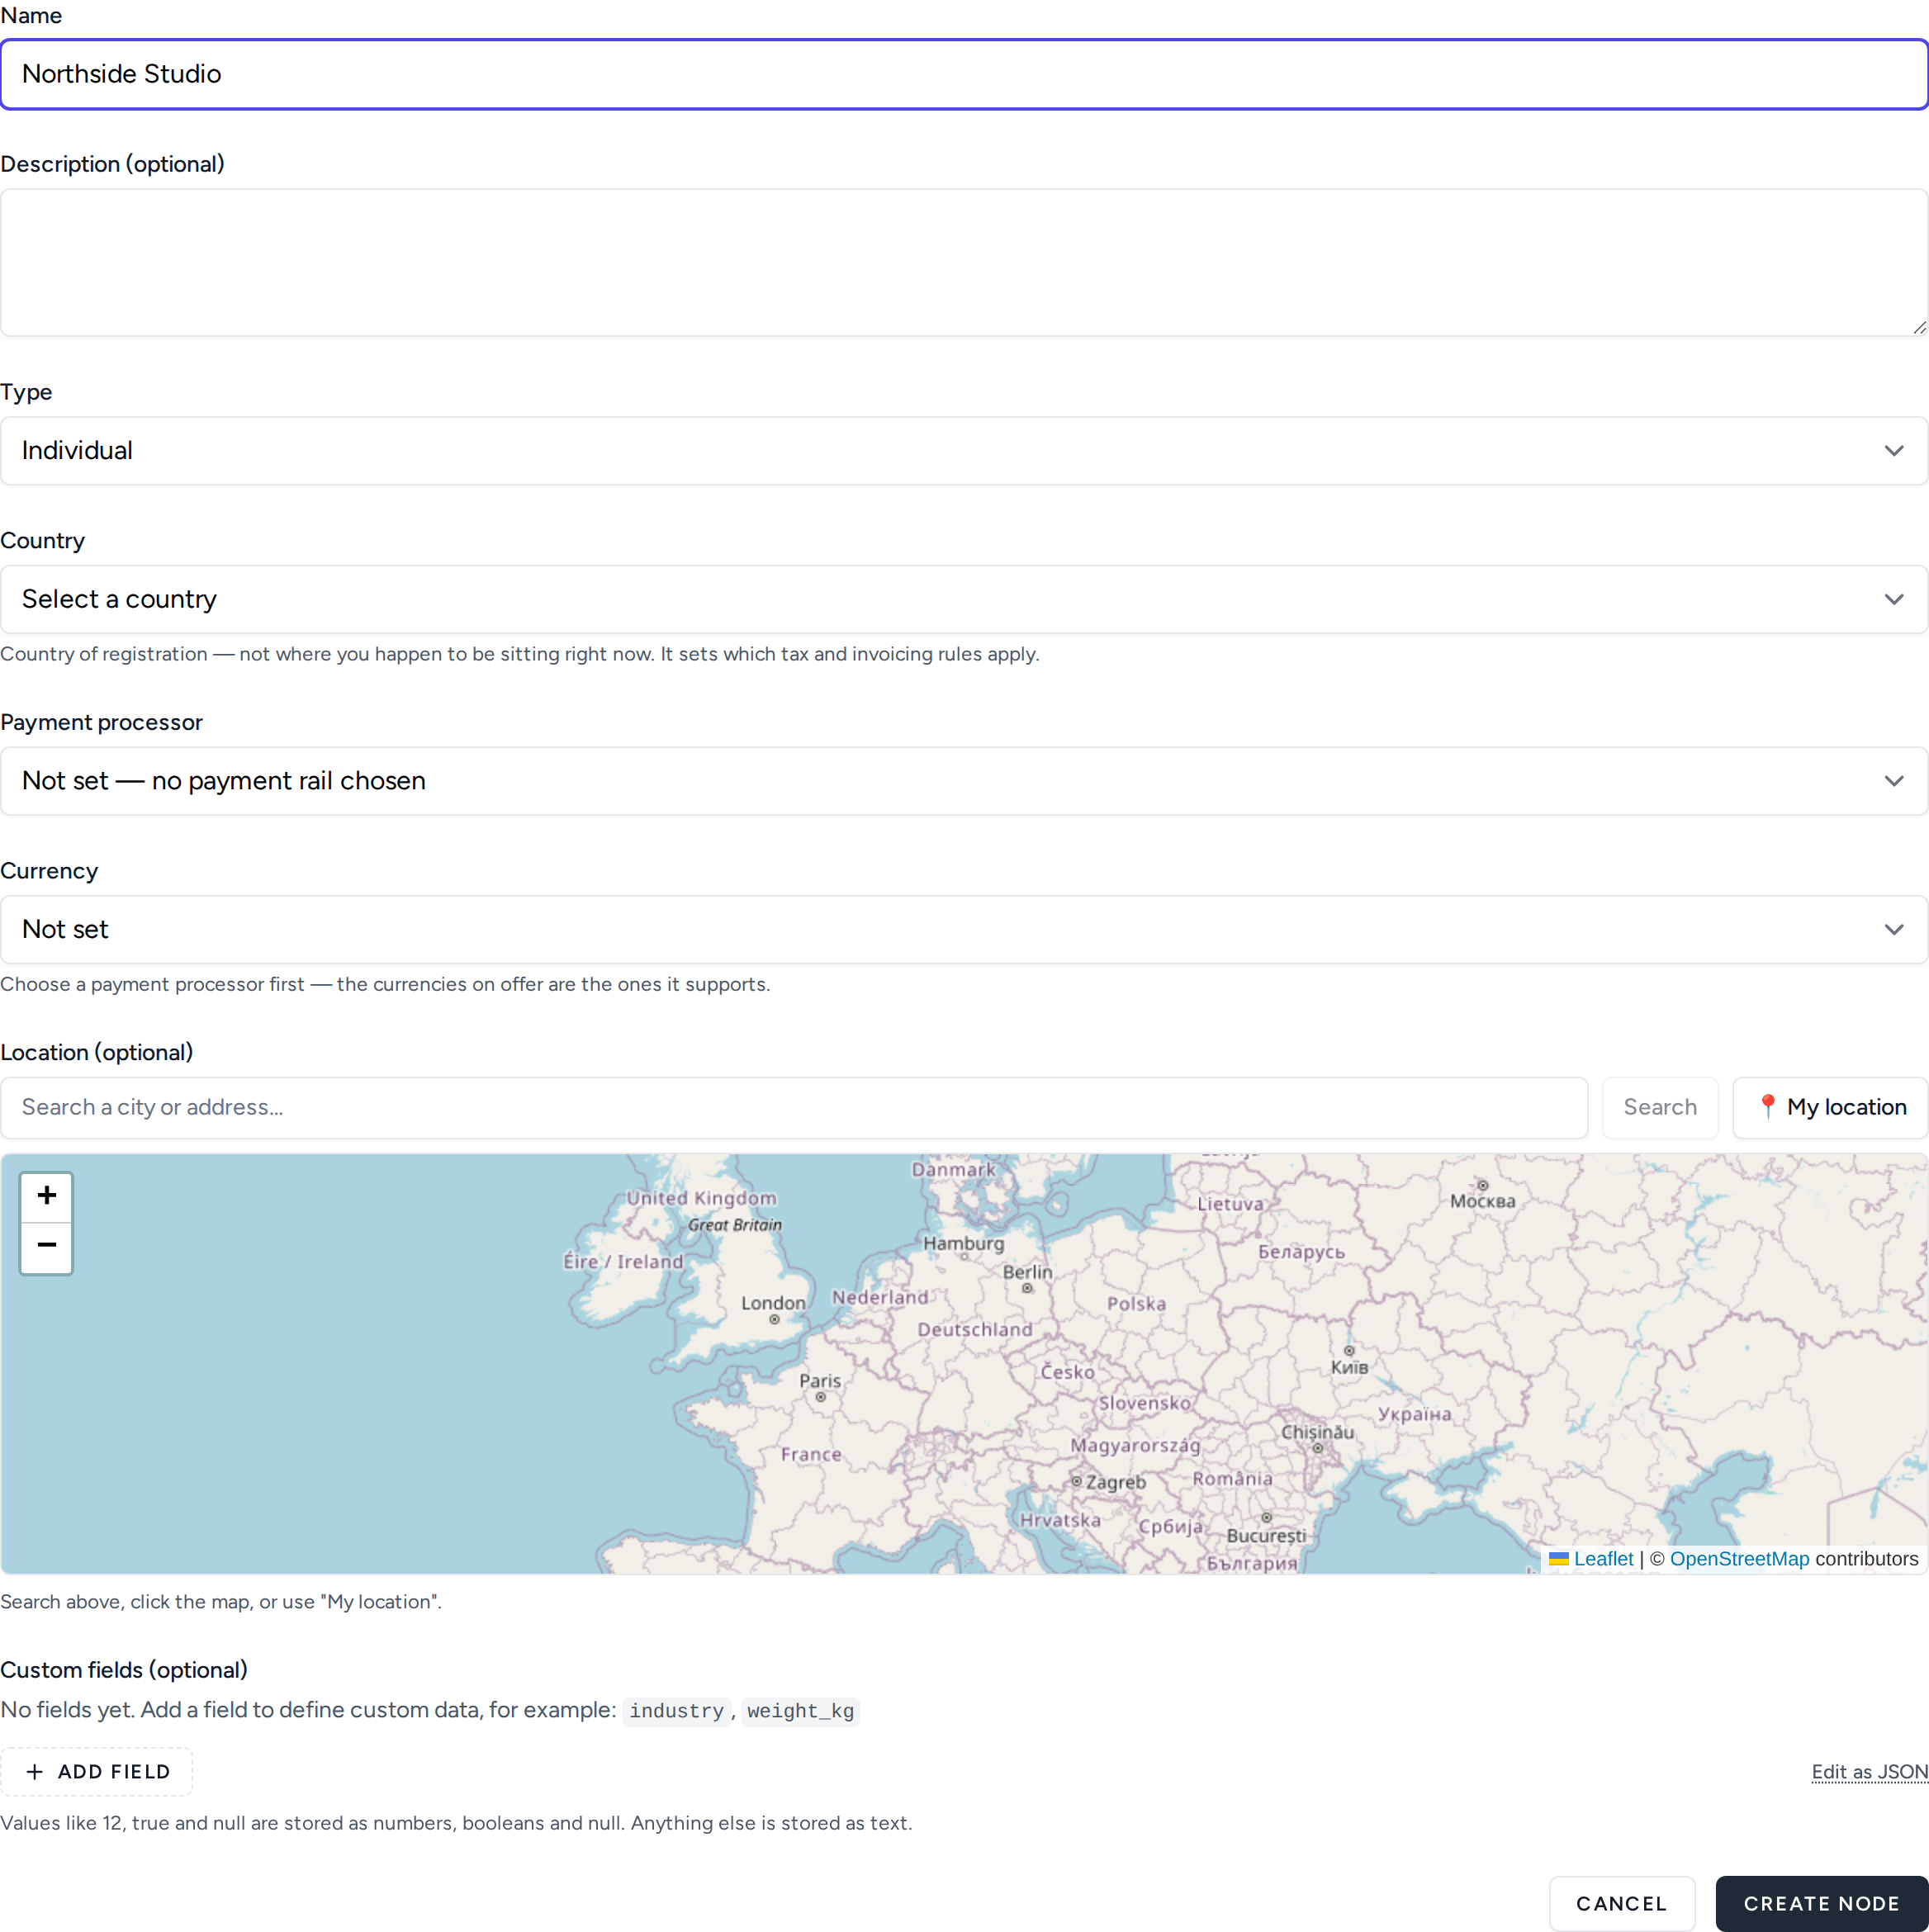
Task: Click the description resize handle corner
Action: click(1918, 327)
